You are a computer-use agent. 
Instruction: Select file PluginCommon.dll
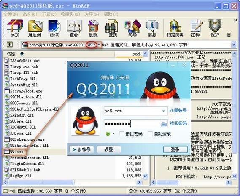24,163
